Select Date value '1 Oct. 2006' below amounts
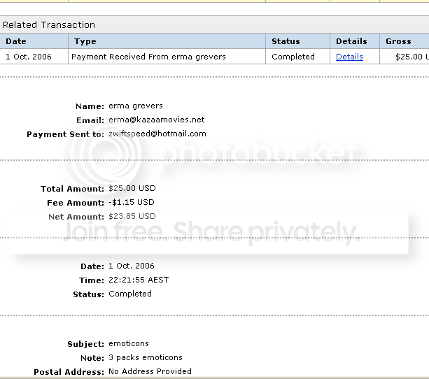429x379 pixels. [132, 266]
